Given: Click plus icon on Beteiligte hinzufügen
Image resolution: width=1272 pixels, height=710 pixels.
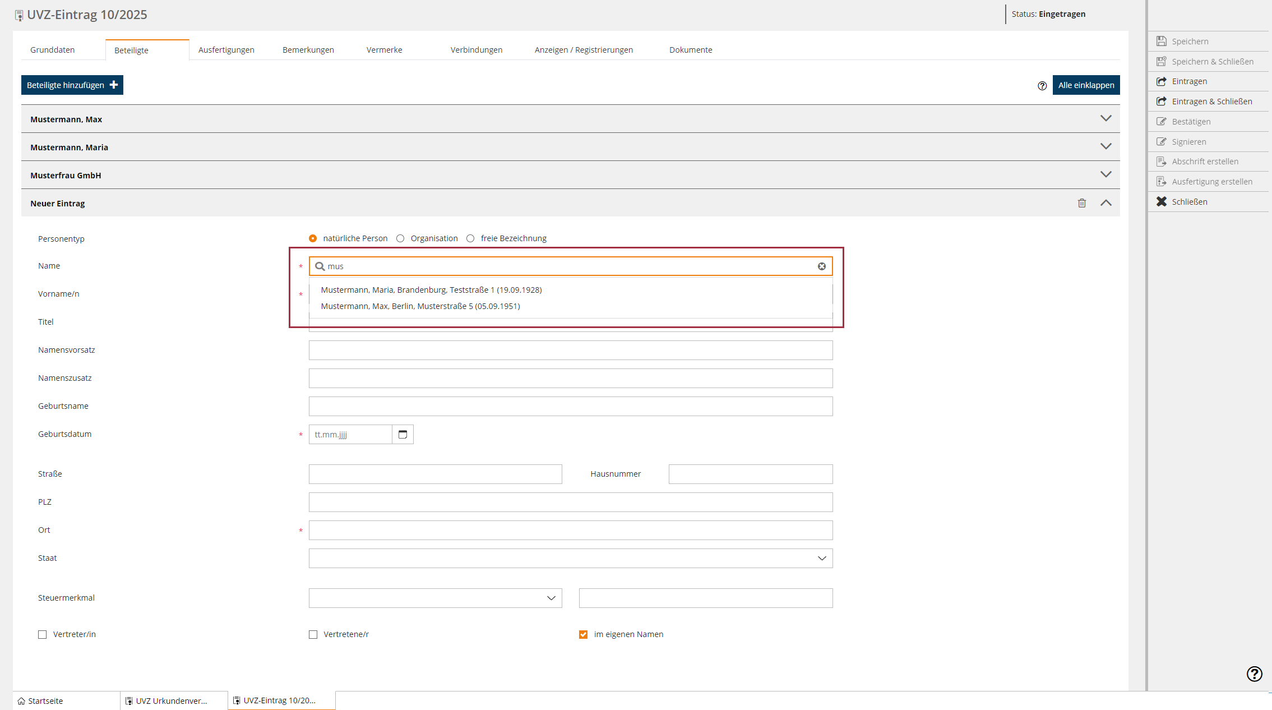Looking at the screenshot, I should (114, 85).
